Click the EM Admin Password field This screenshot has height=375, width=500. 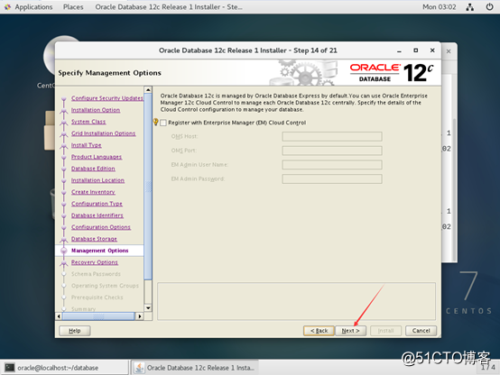coord(332,178)
